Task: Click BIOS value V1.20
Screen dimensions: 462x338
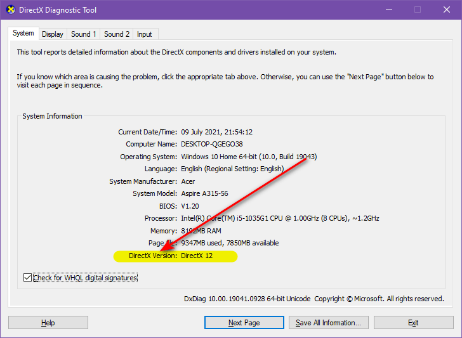Action: [190, 206]
